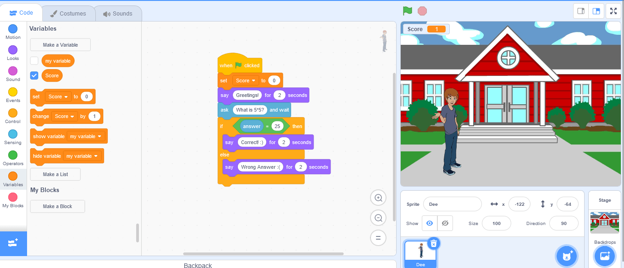Switch to the Costumes tab
Viewport: 624px width, 268px height.
(x=68, y=14)
